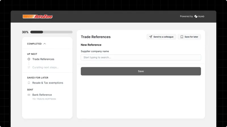Click envelope icon beside Bank Reference
The image size is (227, 127).
29,95
